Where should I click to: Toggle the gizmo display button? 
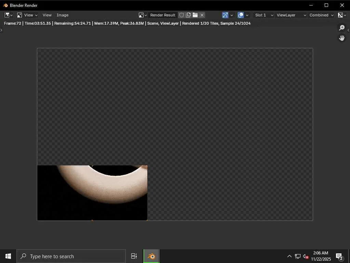(x=225, y=15)
